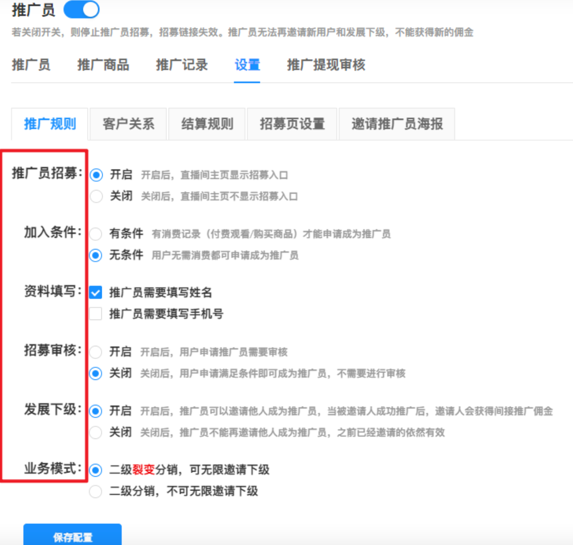Select 二级分销，不可无限邀请下级
The image size is (573, 545).
(95, 492)
